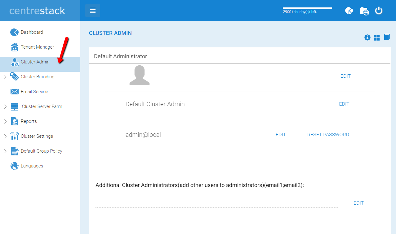This screenshot has width=396, height=234.
Task: Click RESET PASSWORD link
Action: (x=328, y=135)
